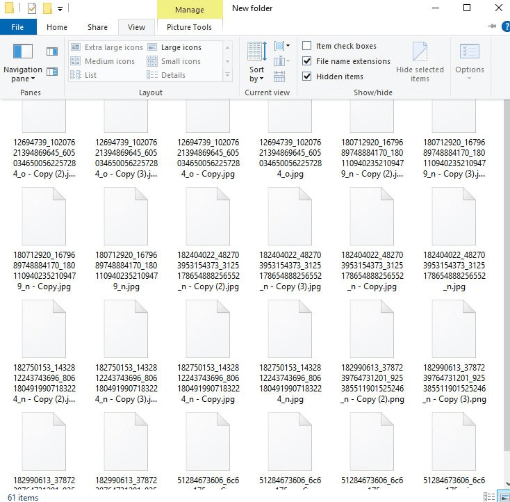Select file 182404022..._n - Copy.jpg
The image size is (510, 502).
point(372,239)
